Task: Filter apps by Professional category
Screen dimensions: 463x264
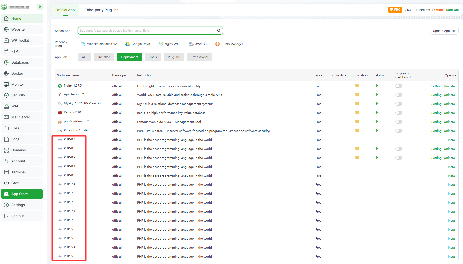Action: [x=199, y=57]
